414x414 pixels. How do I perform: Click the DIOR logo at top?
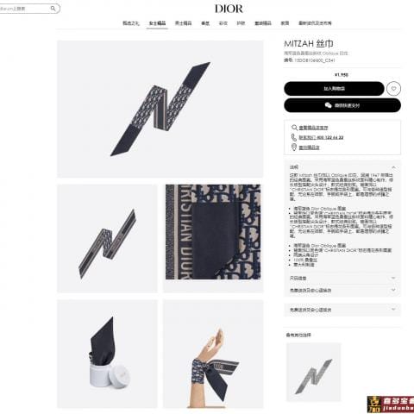click(x=229, y=9)
